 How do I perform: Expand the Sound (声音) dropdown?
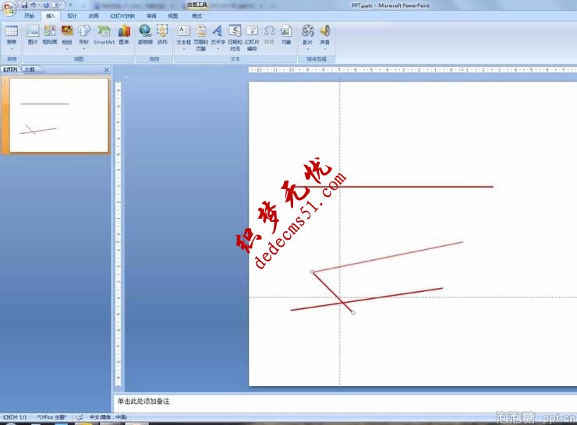point(324,47)
